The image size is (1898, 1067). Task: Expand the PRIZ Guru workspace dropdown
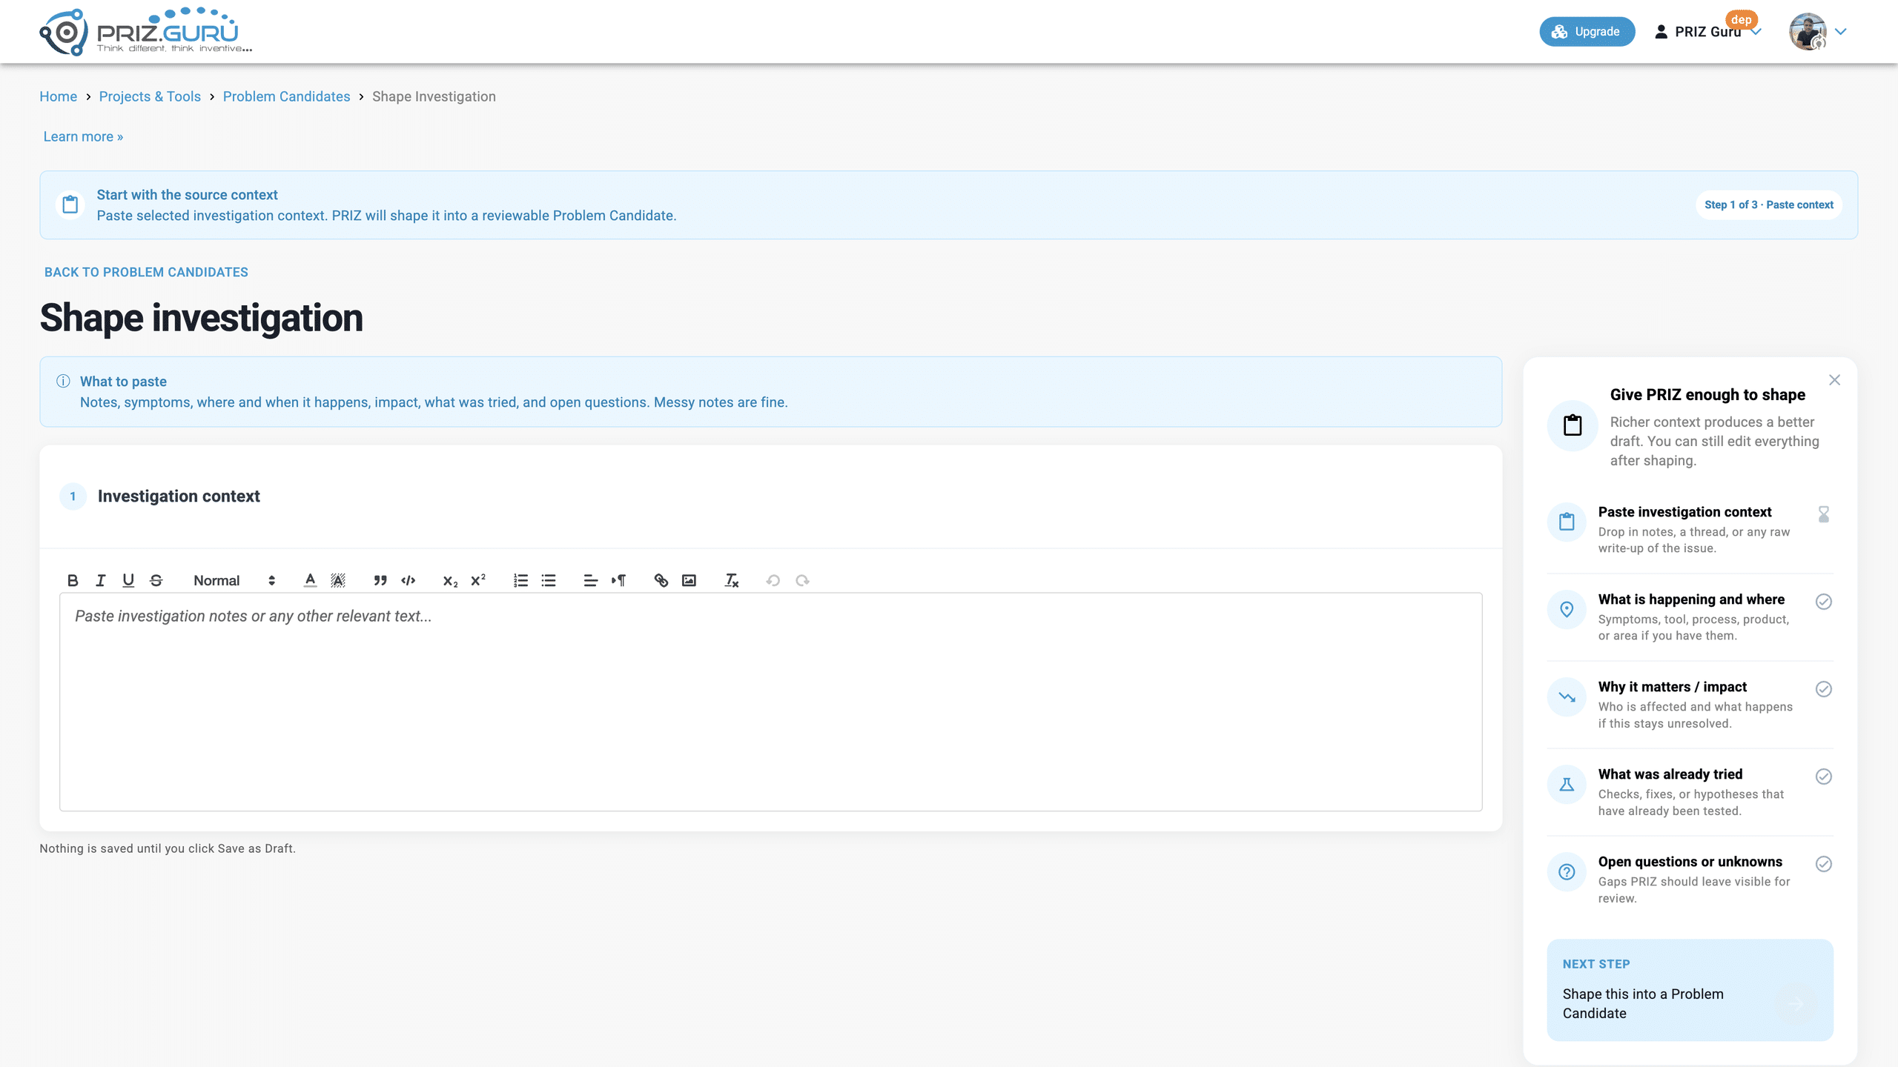coord(1707,32)
